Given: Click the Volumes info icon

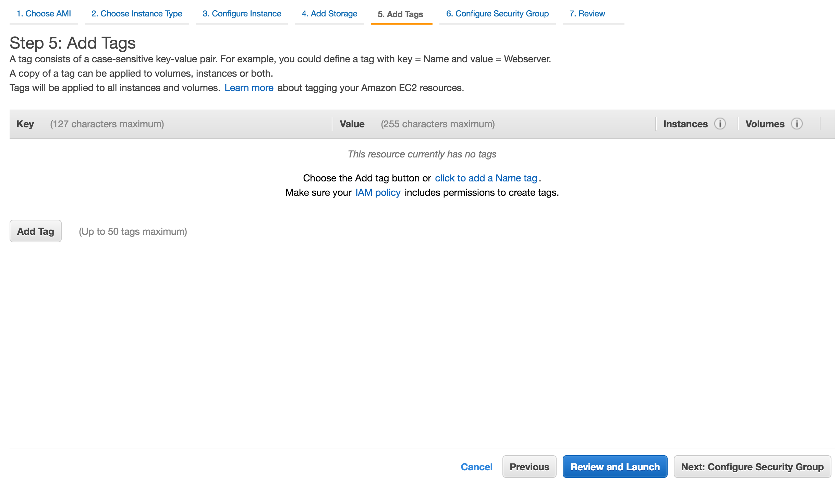Looking at the screenshot, I should 797,124.
